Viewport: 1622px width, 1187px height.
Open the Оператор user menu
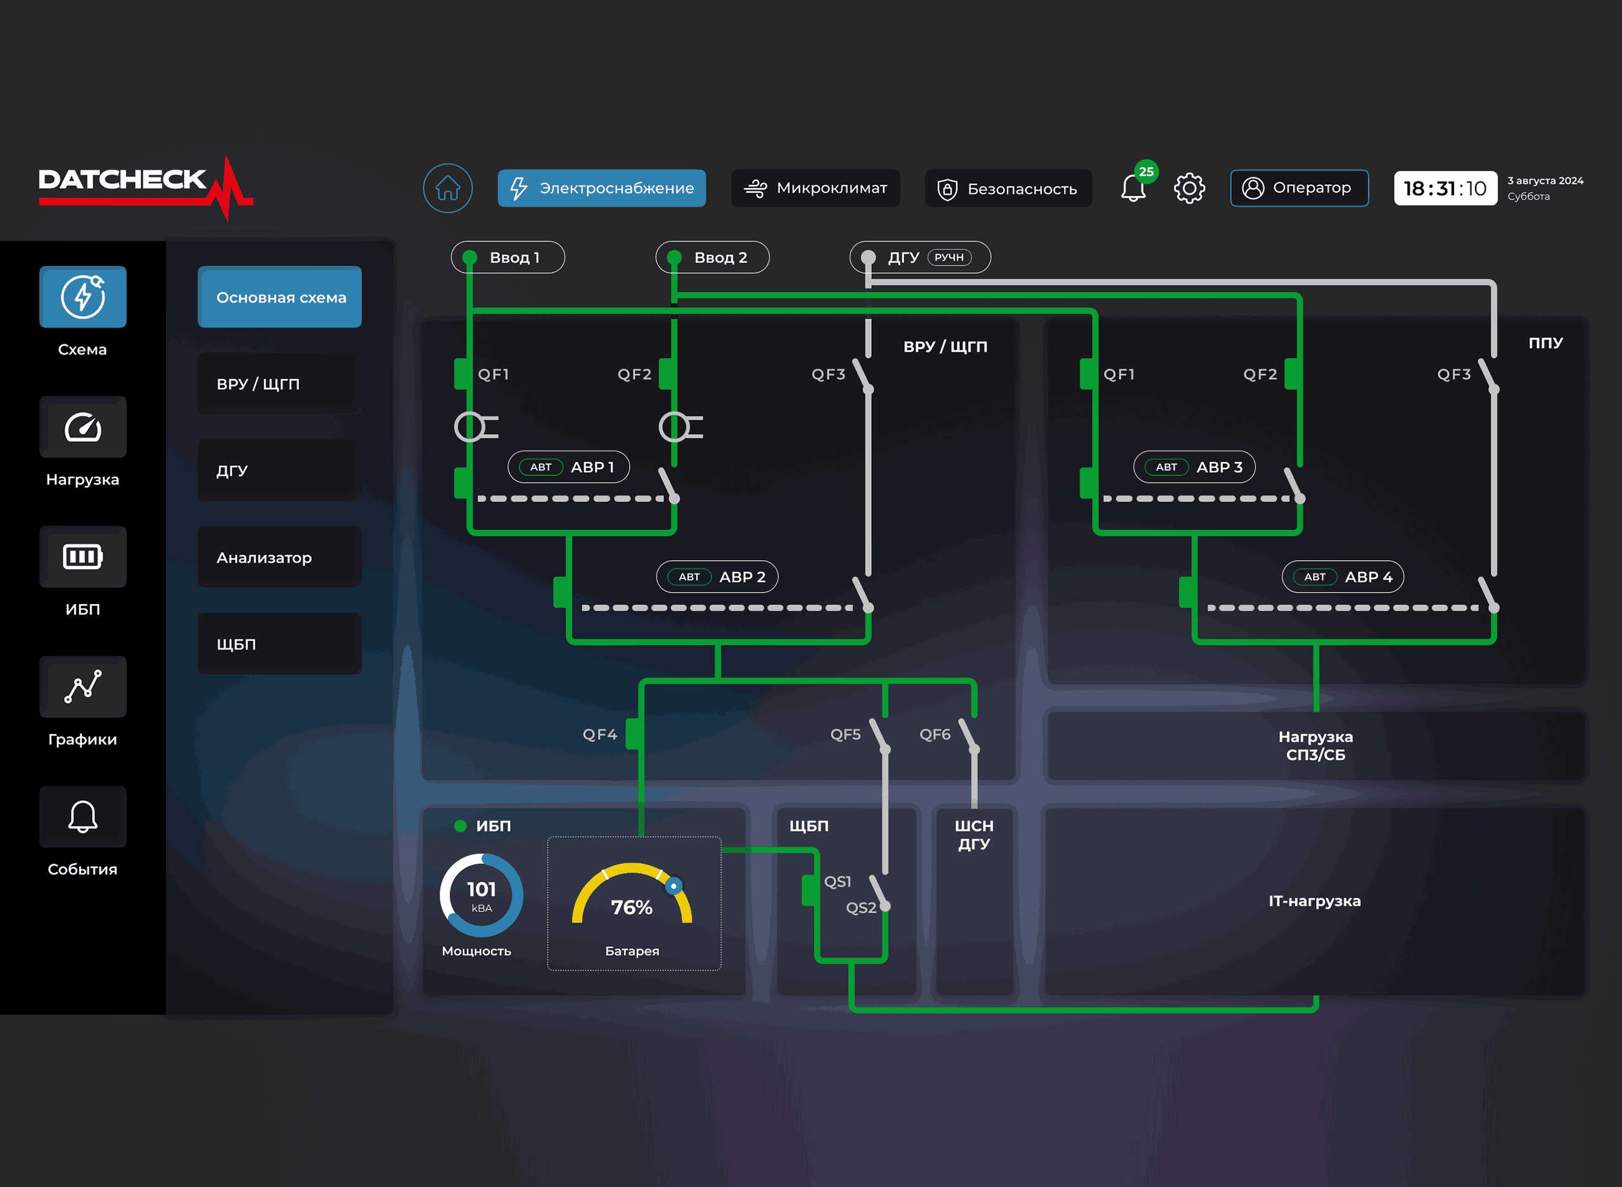(1299, 188)
